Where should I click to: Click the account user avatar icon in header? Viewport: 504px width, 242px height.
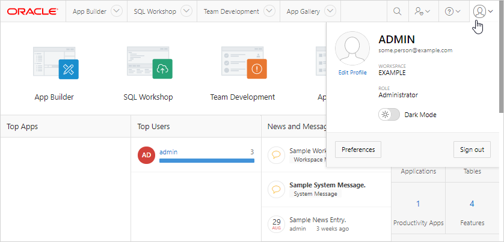point(479,11)
